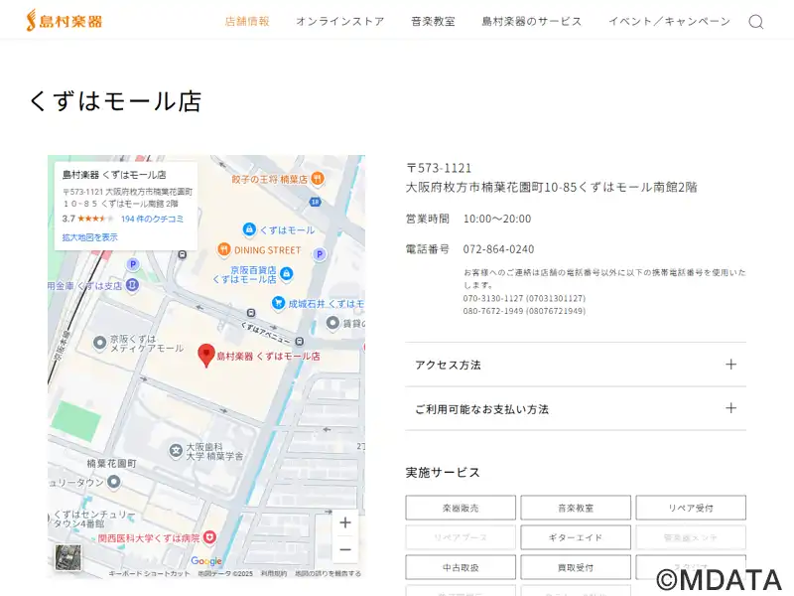
Task: Click the 京阪くずは メディケアモール marker
Action: tap(100, 343)
